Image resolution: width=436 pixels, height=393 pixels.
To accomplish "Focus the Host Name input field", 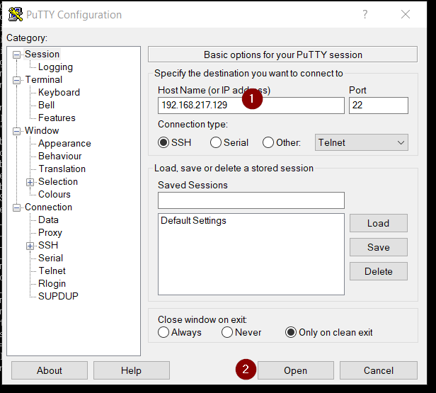I will [251, 106].
